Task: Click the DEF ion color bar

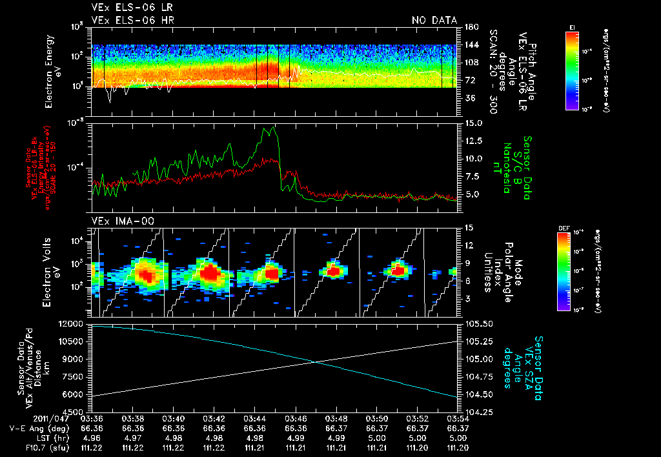Action: coord(564,272)
